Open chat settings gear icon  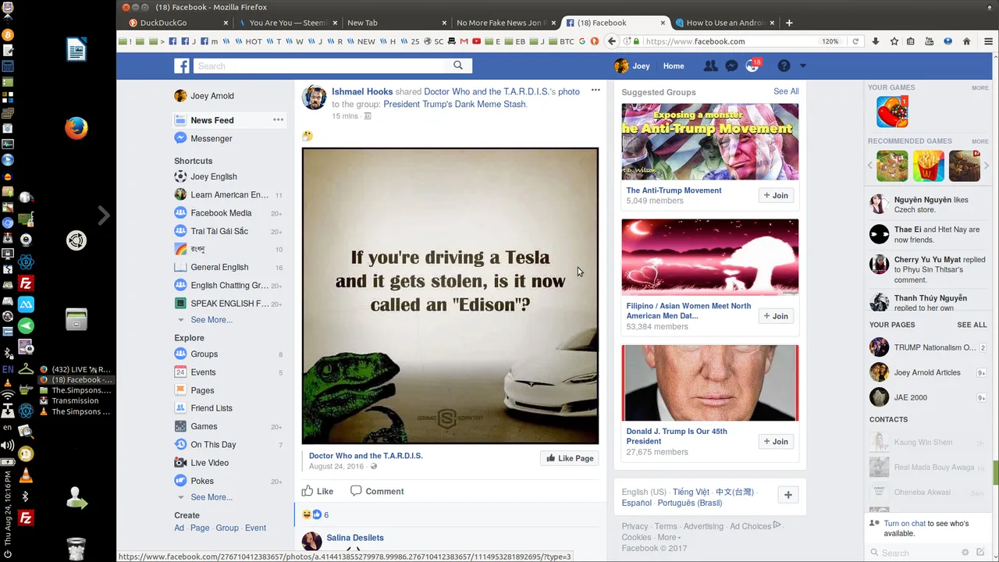point(965,553)
